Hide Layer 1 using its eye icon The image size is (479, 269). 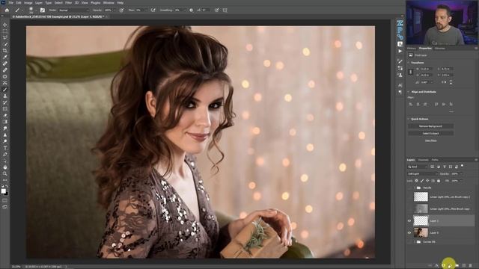(x=409, y=221)
